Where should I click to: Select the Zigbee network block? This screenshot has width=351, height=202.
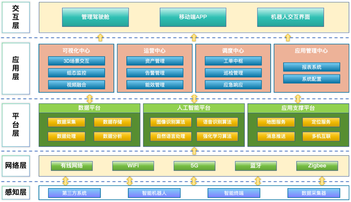317,165
